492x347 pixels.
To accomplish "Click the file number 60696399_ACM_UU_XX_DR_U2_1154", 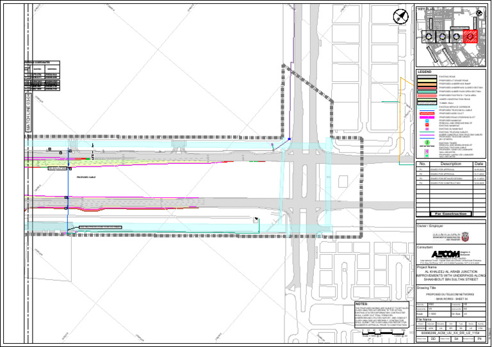I will pyautogui.click(x=450, y=333).
